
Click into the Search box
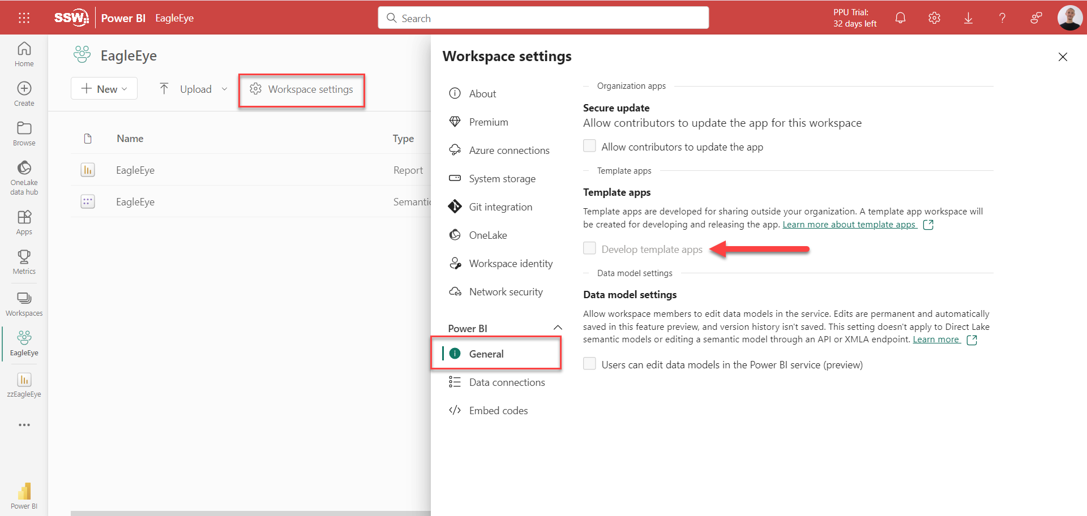pyautogui.click(x=543, y=18)
